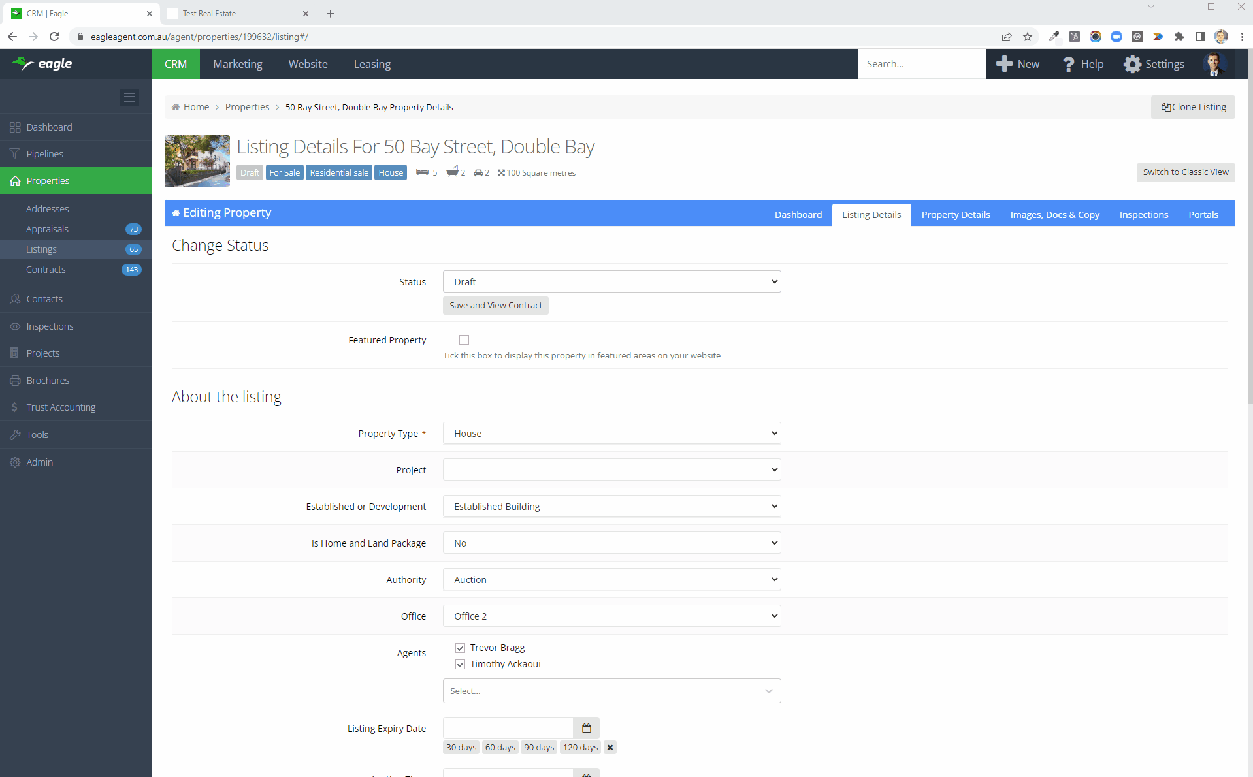The image size is (1253, 777).
Task: Clear the expiry date with the X icon
Action: point(610,748)
